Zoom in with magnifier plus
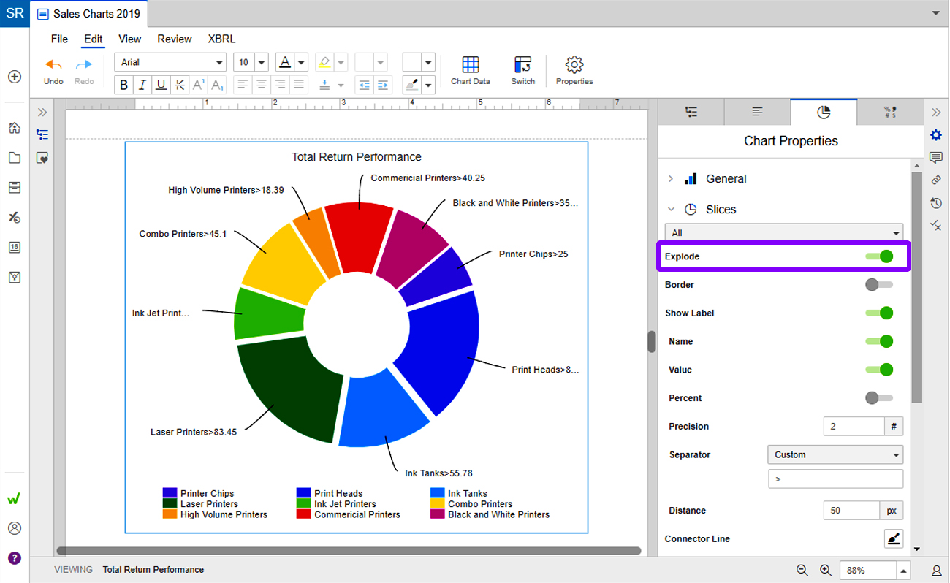 [x=826, y=570]
